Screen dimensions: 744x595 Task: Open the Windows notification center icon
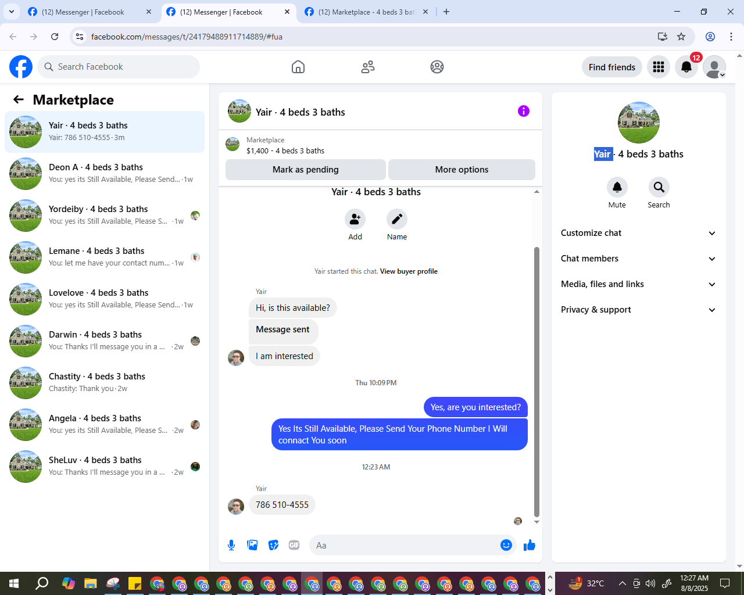725,583
